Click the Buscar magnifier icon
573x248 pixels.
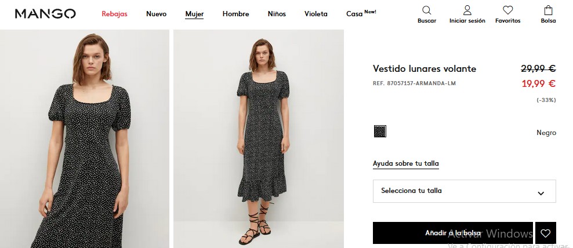tap(426, 10)
